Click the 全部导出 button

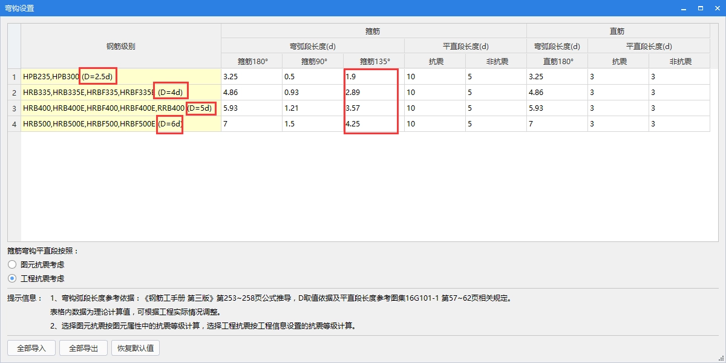pyautogui.click(x=83, y=348)
